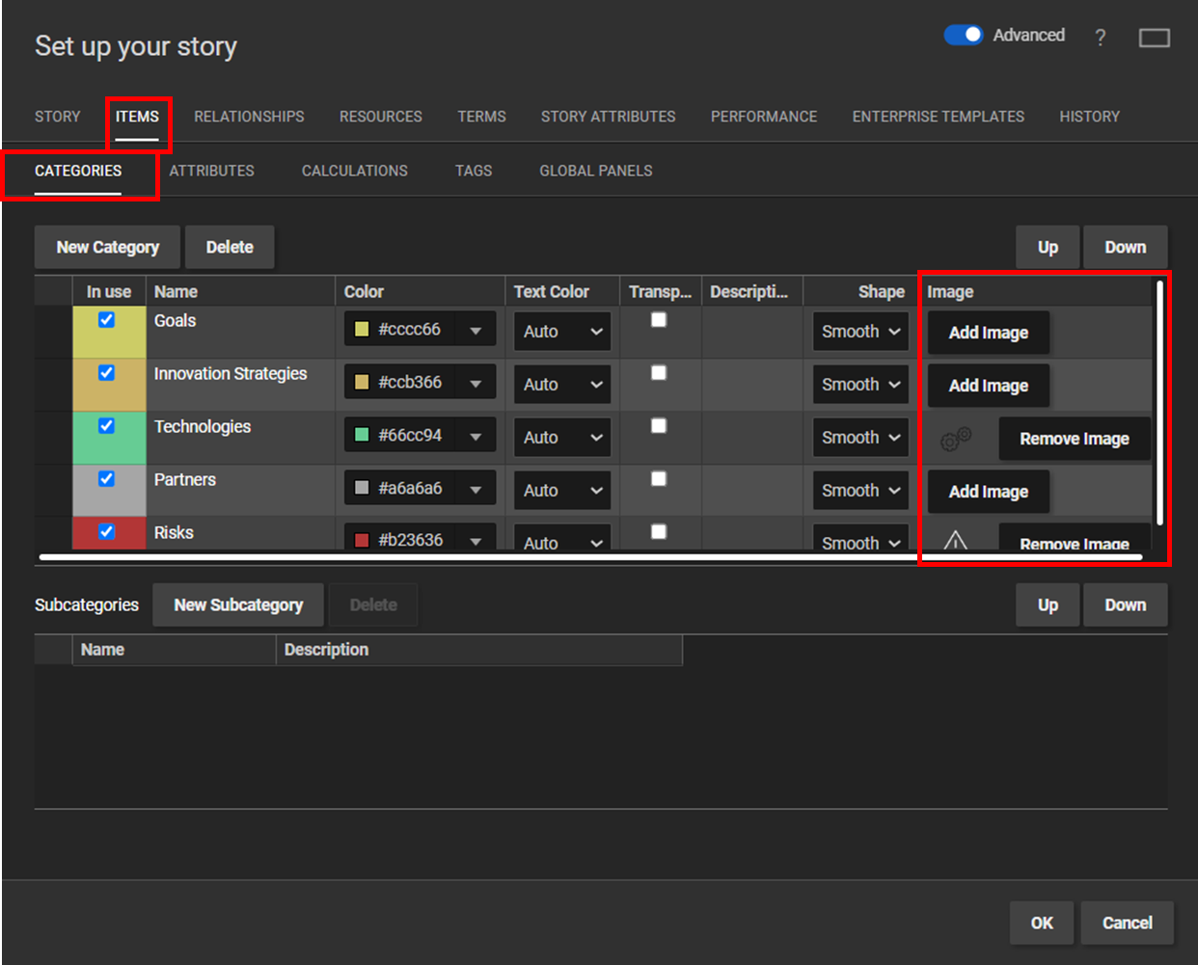
Task: Click the warning triangle image for Risks
Action: pos(955,540)
